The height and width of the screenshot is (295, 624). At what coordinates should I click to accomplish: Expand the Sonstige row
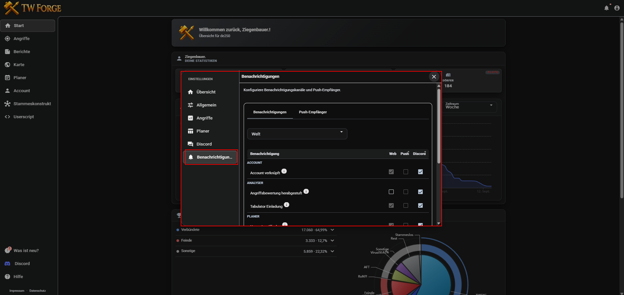pos(332,251)
